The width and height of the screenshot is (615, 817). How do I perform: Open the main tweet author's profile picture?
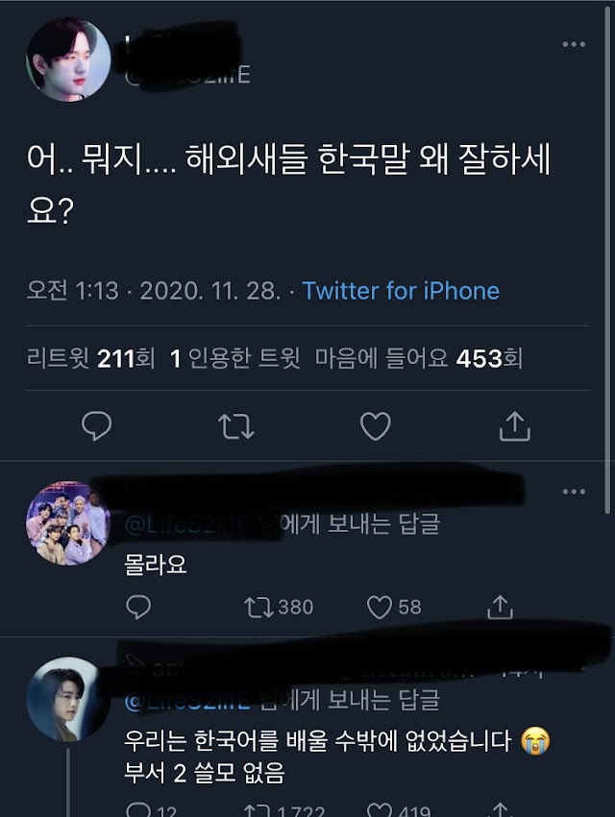[68, 60]
